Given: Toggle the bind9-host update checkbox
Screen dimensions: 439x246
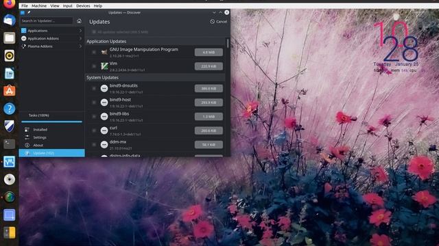Looking at the screenshot, I should click(x=94, y=102).
